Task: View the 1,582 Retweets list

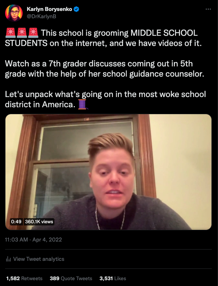Action: [24, 278]
